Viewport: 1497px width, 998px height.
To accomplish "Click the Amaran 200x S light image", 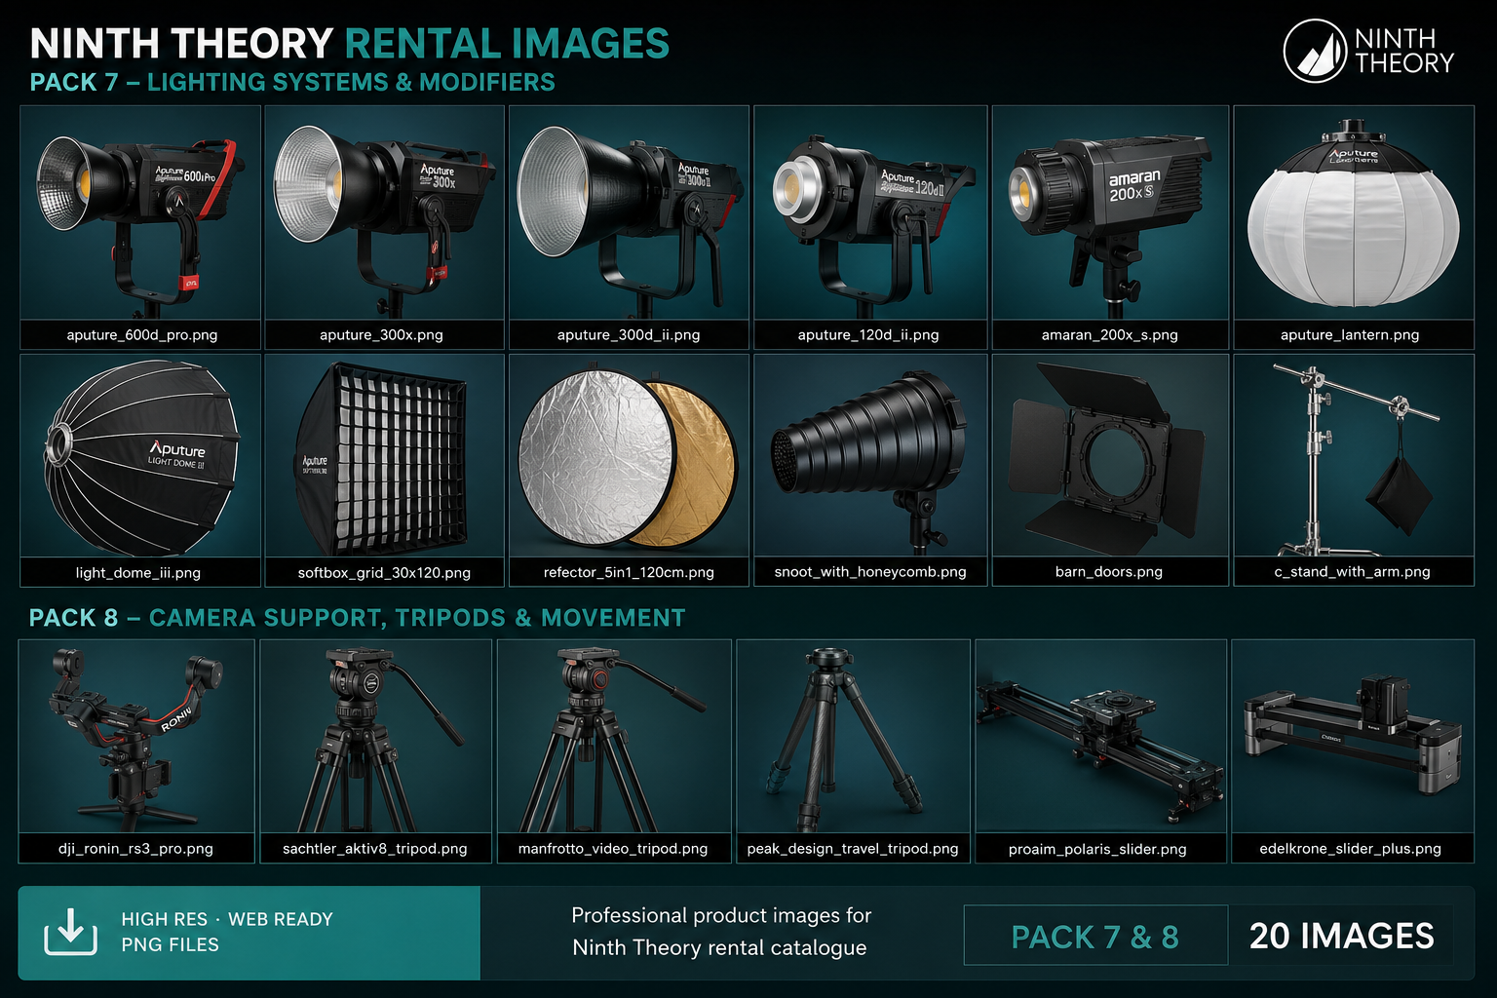I will click(x=1110, y=212).
